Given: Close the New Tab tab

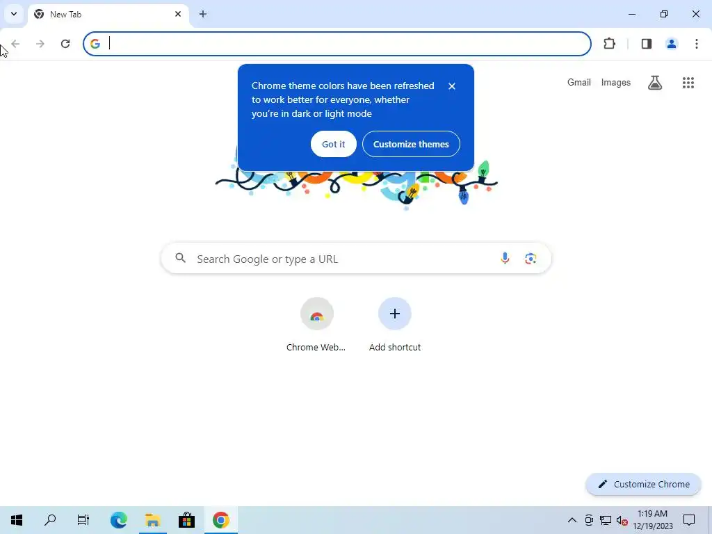Looking at the screenshot, I should click(178, 14).
